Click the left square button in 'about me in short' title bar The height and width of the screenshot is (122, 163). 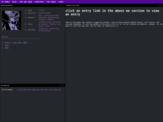point(60,5)
